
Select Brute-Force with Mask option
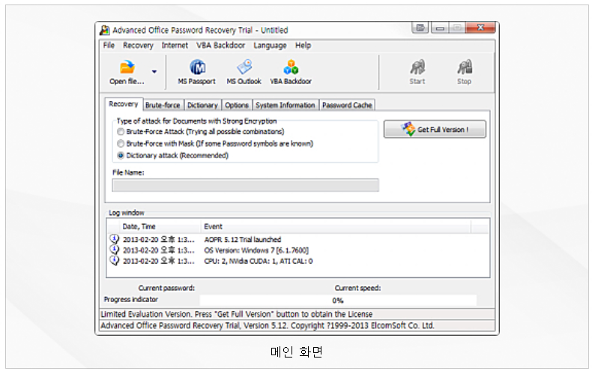121,144
